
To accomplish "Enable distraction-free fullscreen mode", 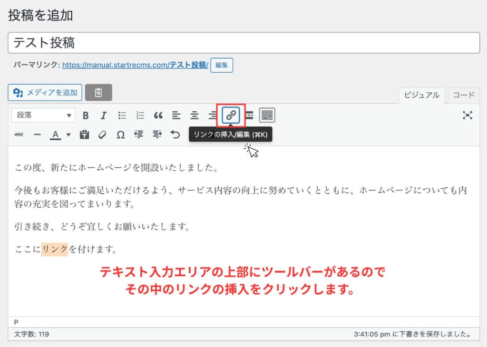I will [x=468, y=115].
